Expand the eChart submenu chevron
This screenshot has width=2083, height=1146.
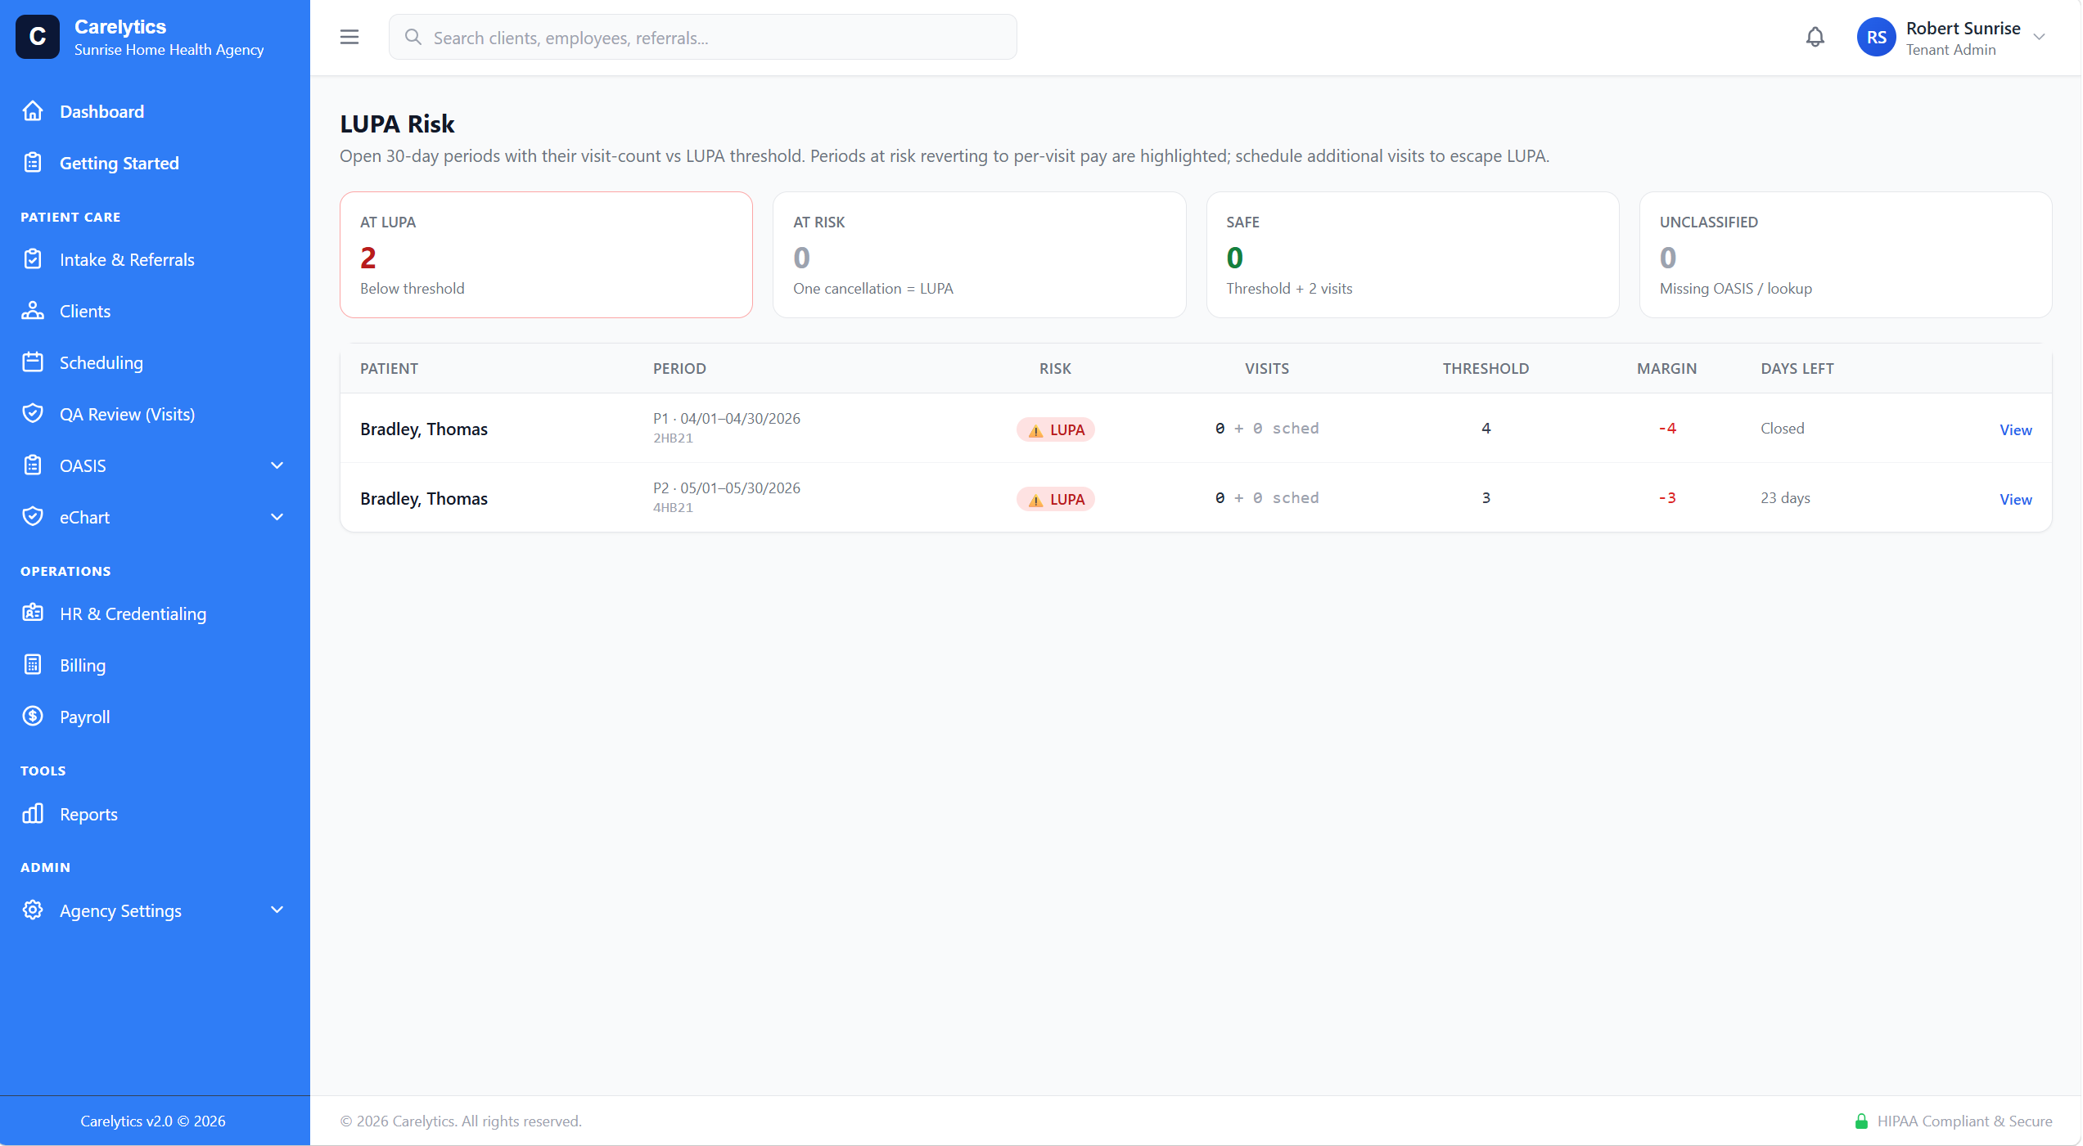pyautogui.click(x=277, y=517)
